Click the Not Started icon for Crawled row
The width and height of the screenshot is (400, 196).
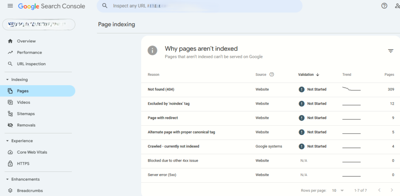(x=302, y=146)
